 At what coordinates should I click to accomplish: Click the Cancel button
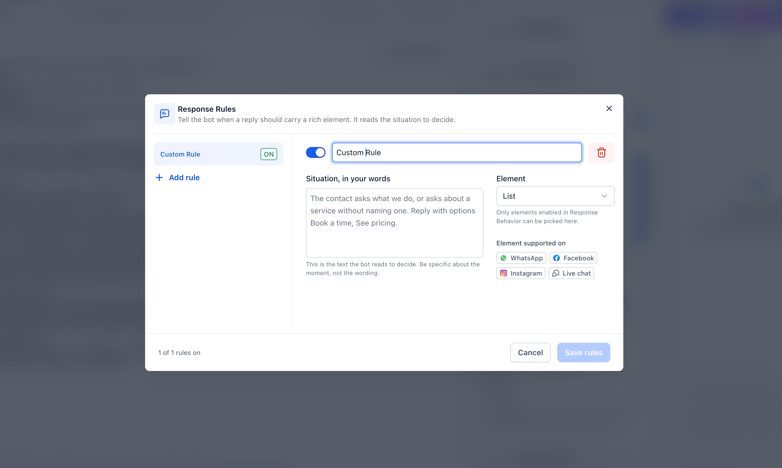point(530,352)
